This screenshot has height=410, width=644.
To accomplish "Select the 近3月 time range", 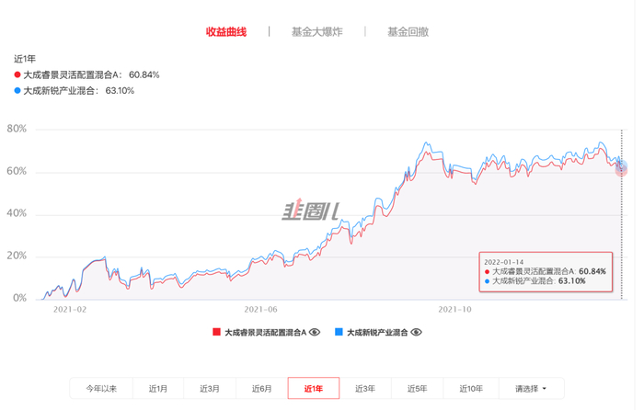I will [x=210, y=388].
